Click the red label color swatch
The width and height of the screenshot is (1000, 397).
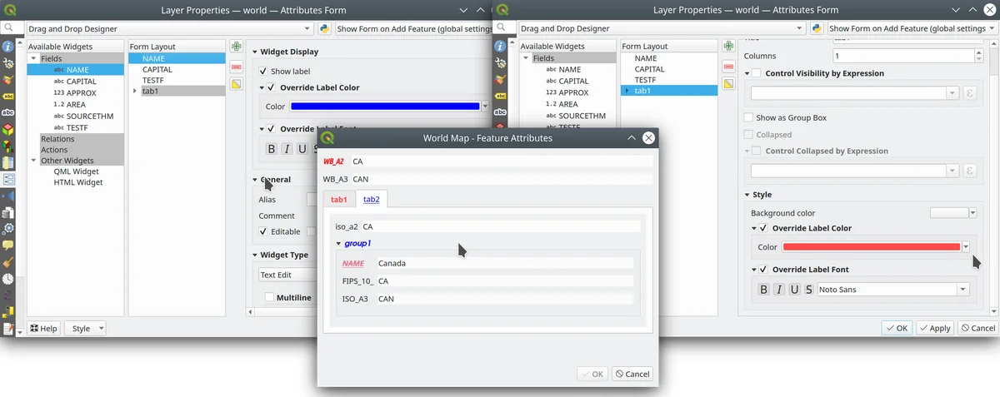pyautogui.click(x=870, y=247)
